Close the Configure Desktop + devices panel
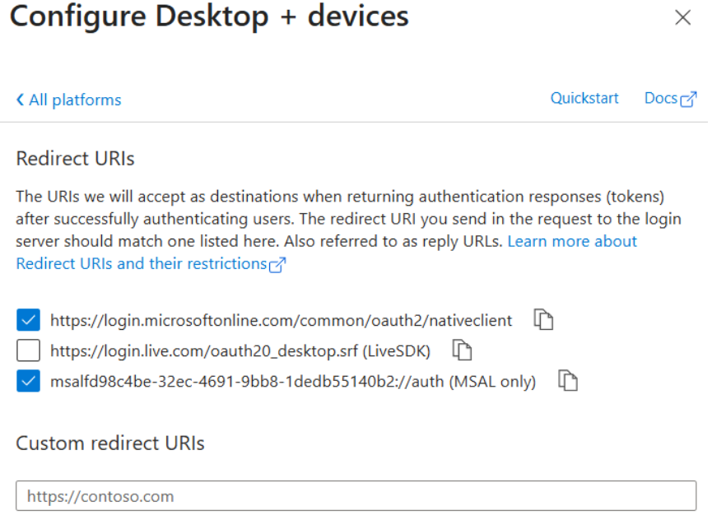Image resolution: width=726 pixels, height=524 pixels. tap(682, 18)
